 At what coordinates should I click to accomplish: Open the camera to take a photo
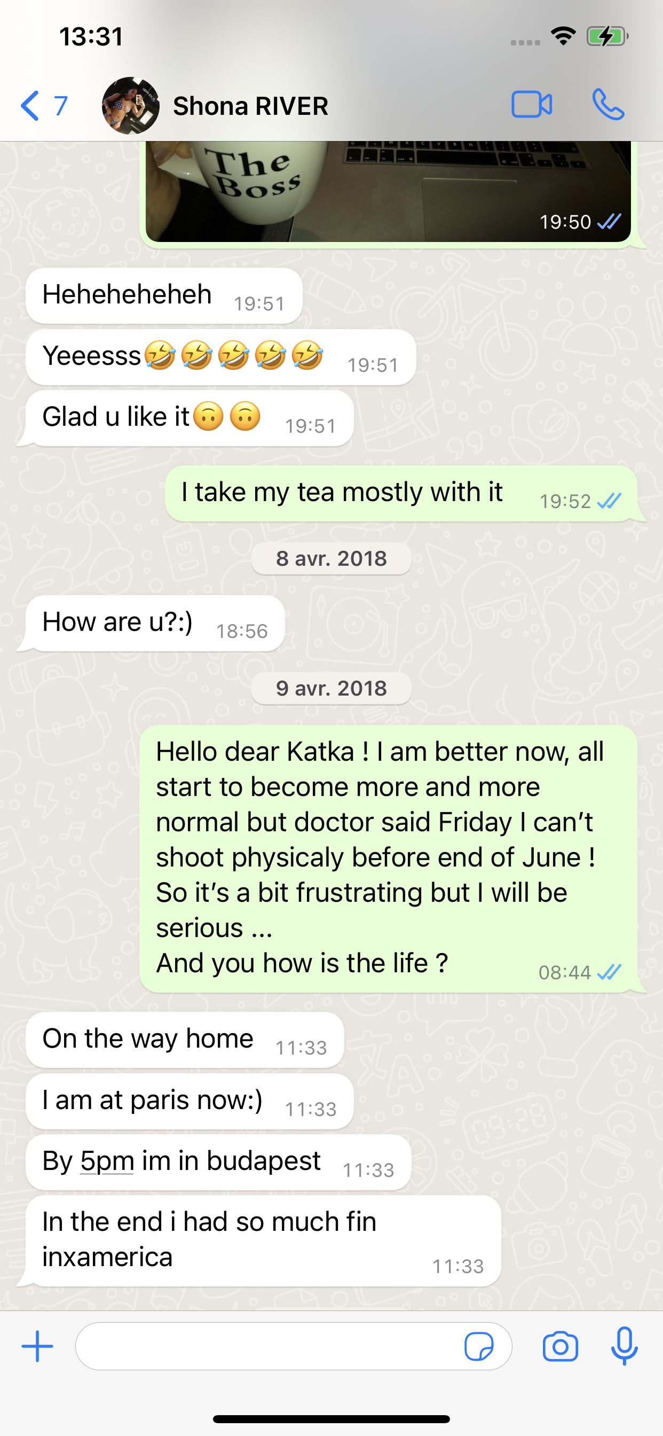click(560, 1346)
